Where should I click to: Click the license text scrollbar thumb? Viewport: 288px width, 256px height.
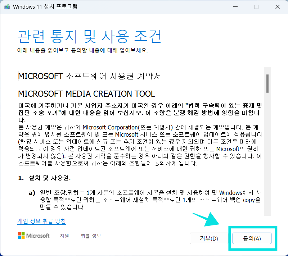pyautogui.click(x=267, y=83)
